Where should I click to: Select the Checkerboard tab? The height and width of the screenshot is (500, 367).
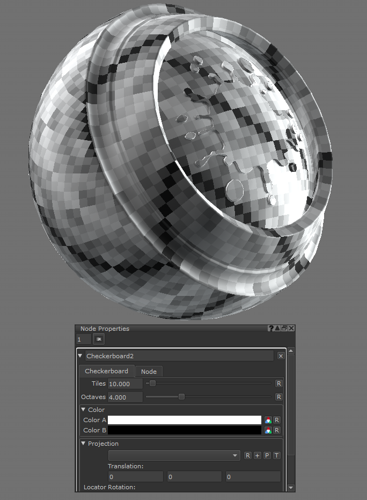pyautogui.click(x=106, y=371)
